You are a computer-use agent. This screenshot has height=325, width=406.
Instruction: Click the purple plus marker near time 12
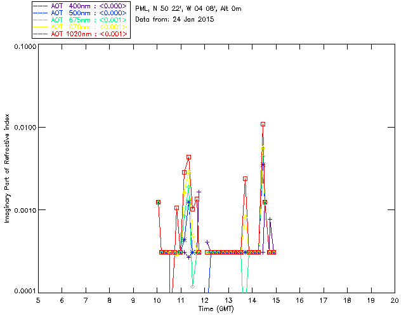tap(207, 242)
